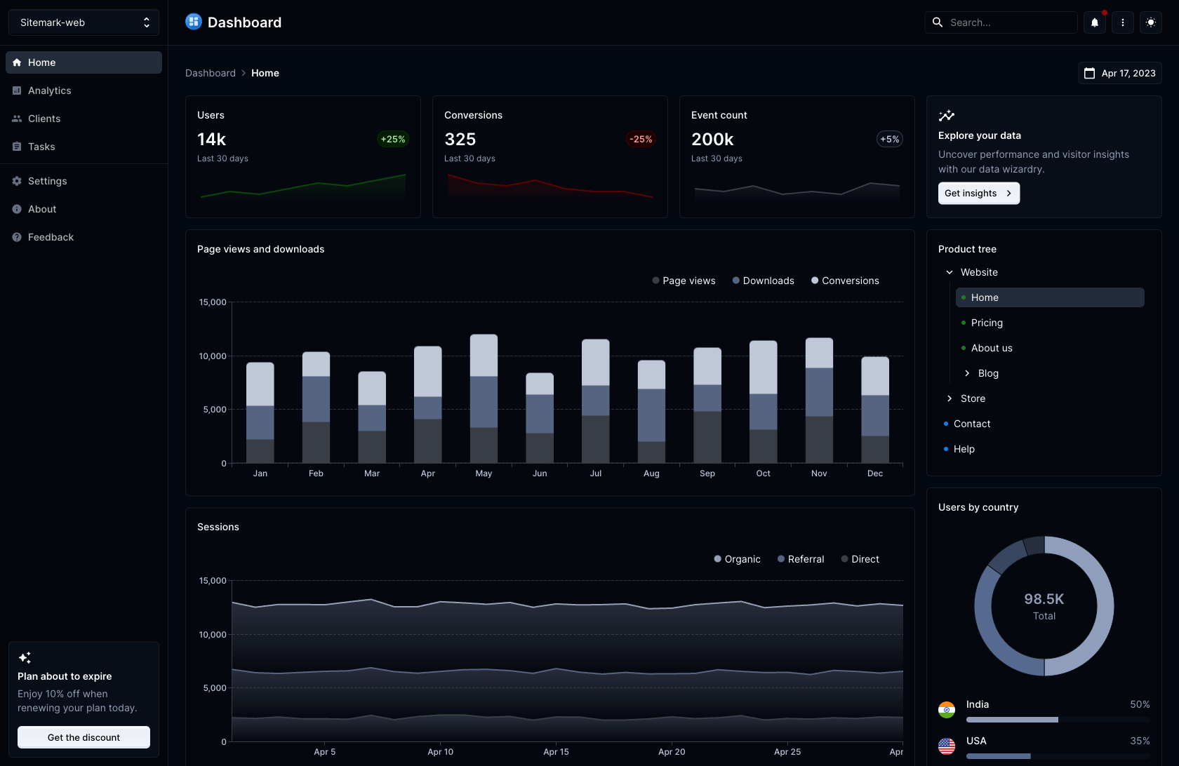This screenshot has height=766, width=1179.
Task: Expand the Store tree node
Action: click(950, 398)
